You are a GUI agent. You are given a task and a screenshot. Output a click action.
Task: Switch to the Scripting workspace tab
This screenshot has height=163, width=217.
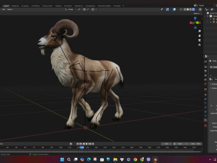pyautogui.click(x=117, y=6)
